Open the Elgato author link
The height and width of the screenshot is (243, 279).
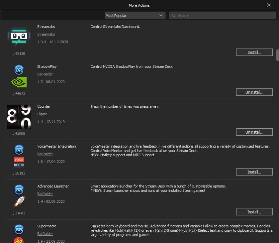click(43, 114)
